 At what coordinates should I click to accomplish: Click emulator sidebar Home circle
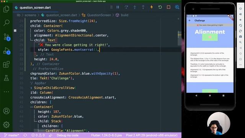(x=240, y=54)
